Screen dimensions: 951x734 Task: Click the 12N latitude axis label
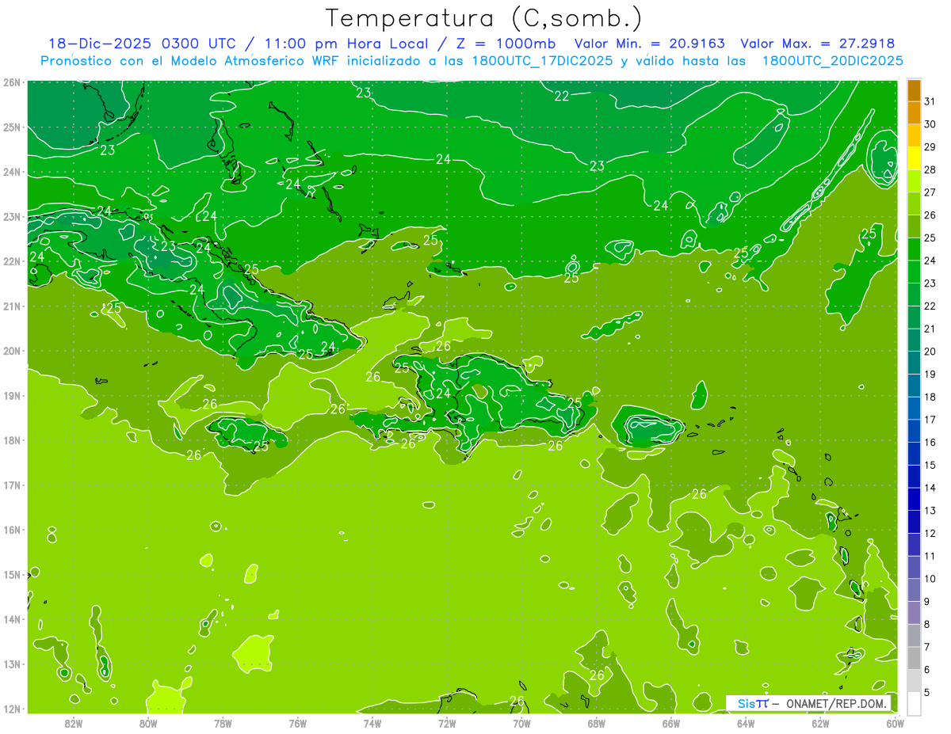coord(12,709)
